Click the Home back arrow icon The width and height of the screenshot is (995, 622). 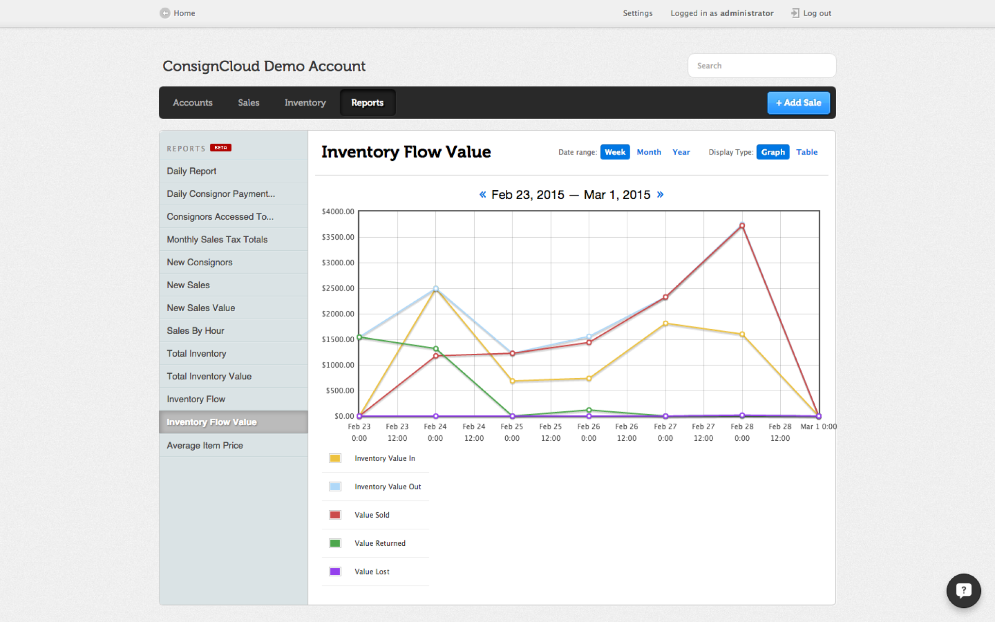click(166, 13)
